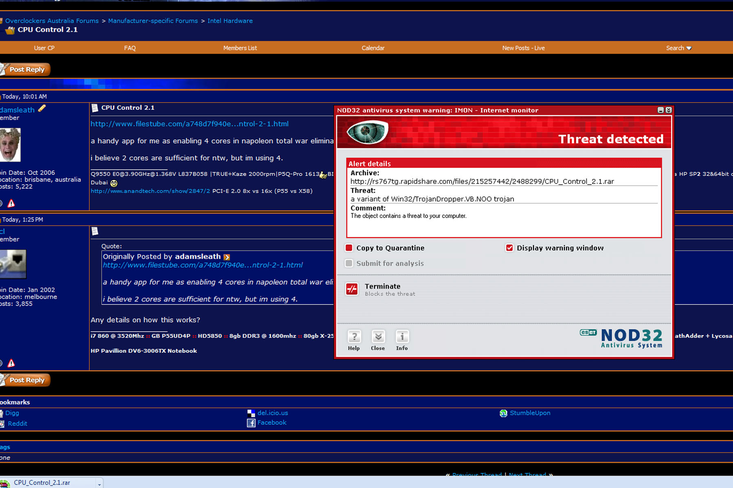The height and width of the screenshot is (488, 733).
Task: Open FAQ menu item
Action: pos(130,48)
